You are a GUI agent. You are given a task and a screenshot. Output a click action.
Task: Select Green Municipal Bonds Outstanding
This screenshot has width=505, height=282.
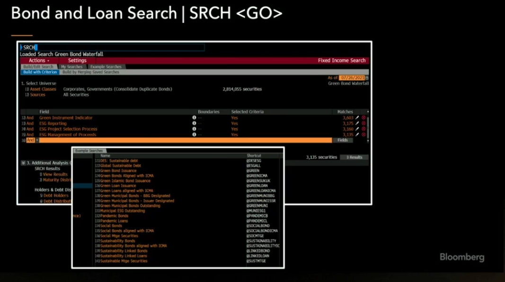[130, 206]
